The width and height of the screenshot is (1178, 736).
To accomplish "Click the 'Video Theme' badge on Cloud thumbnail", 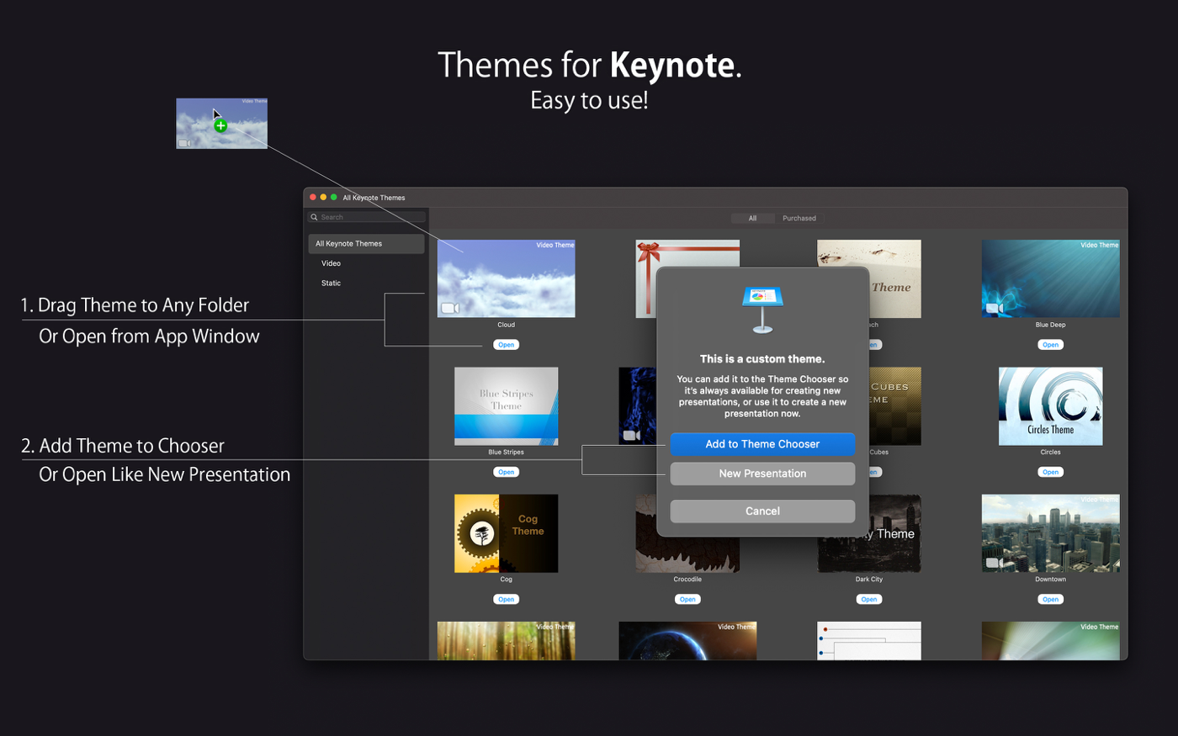I will 555,246.
